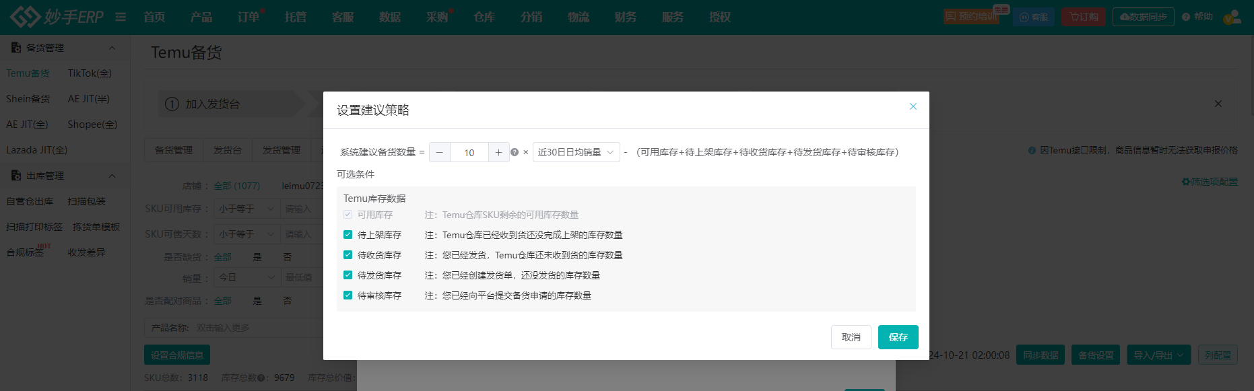Click the info icon near Temu接口限制 notice

[1032, 150]
